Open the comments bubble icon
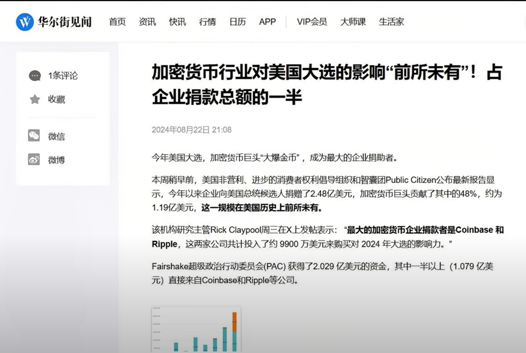The height and width of the screenshot is (353, 526). coord(35,76)
